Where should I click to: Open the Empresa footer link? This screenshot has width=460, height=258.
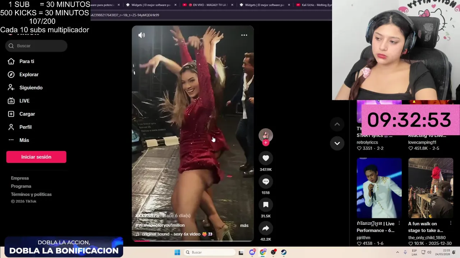(x=20, y=178)
